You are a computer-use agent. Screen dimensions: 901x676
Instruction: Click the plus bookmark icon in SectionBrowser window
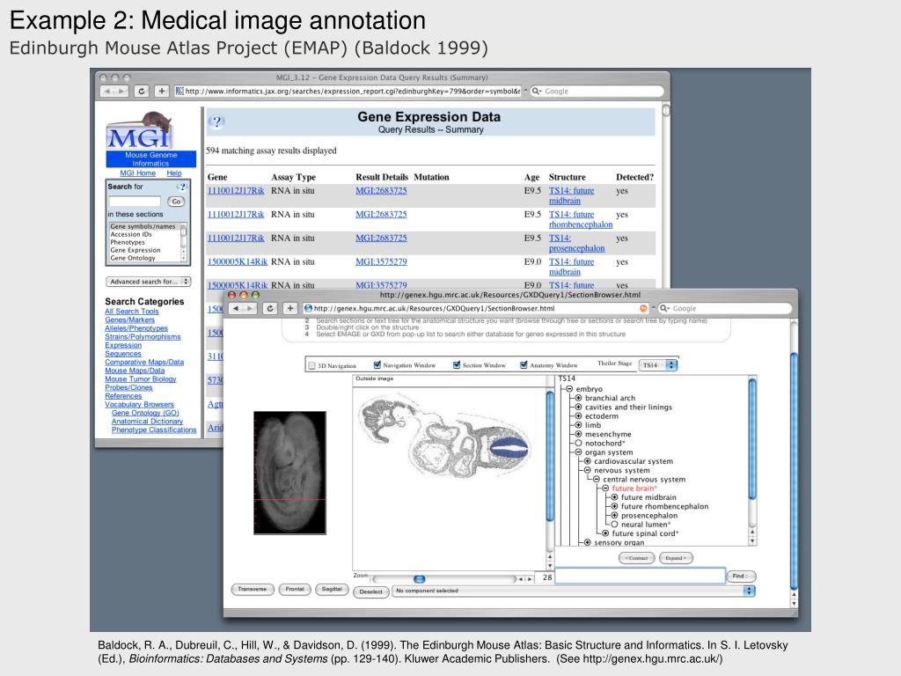[x=290, y=309]
